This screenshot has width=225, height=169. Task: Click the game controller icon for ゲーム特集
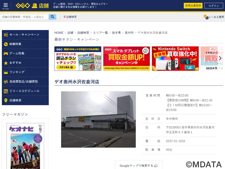pos(6,54)
